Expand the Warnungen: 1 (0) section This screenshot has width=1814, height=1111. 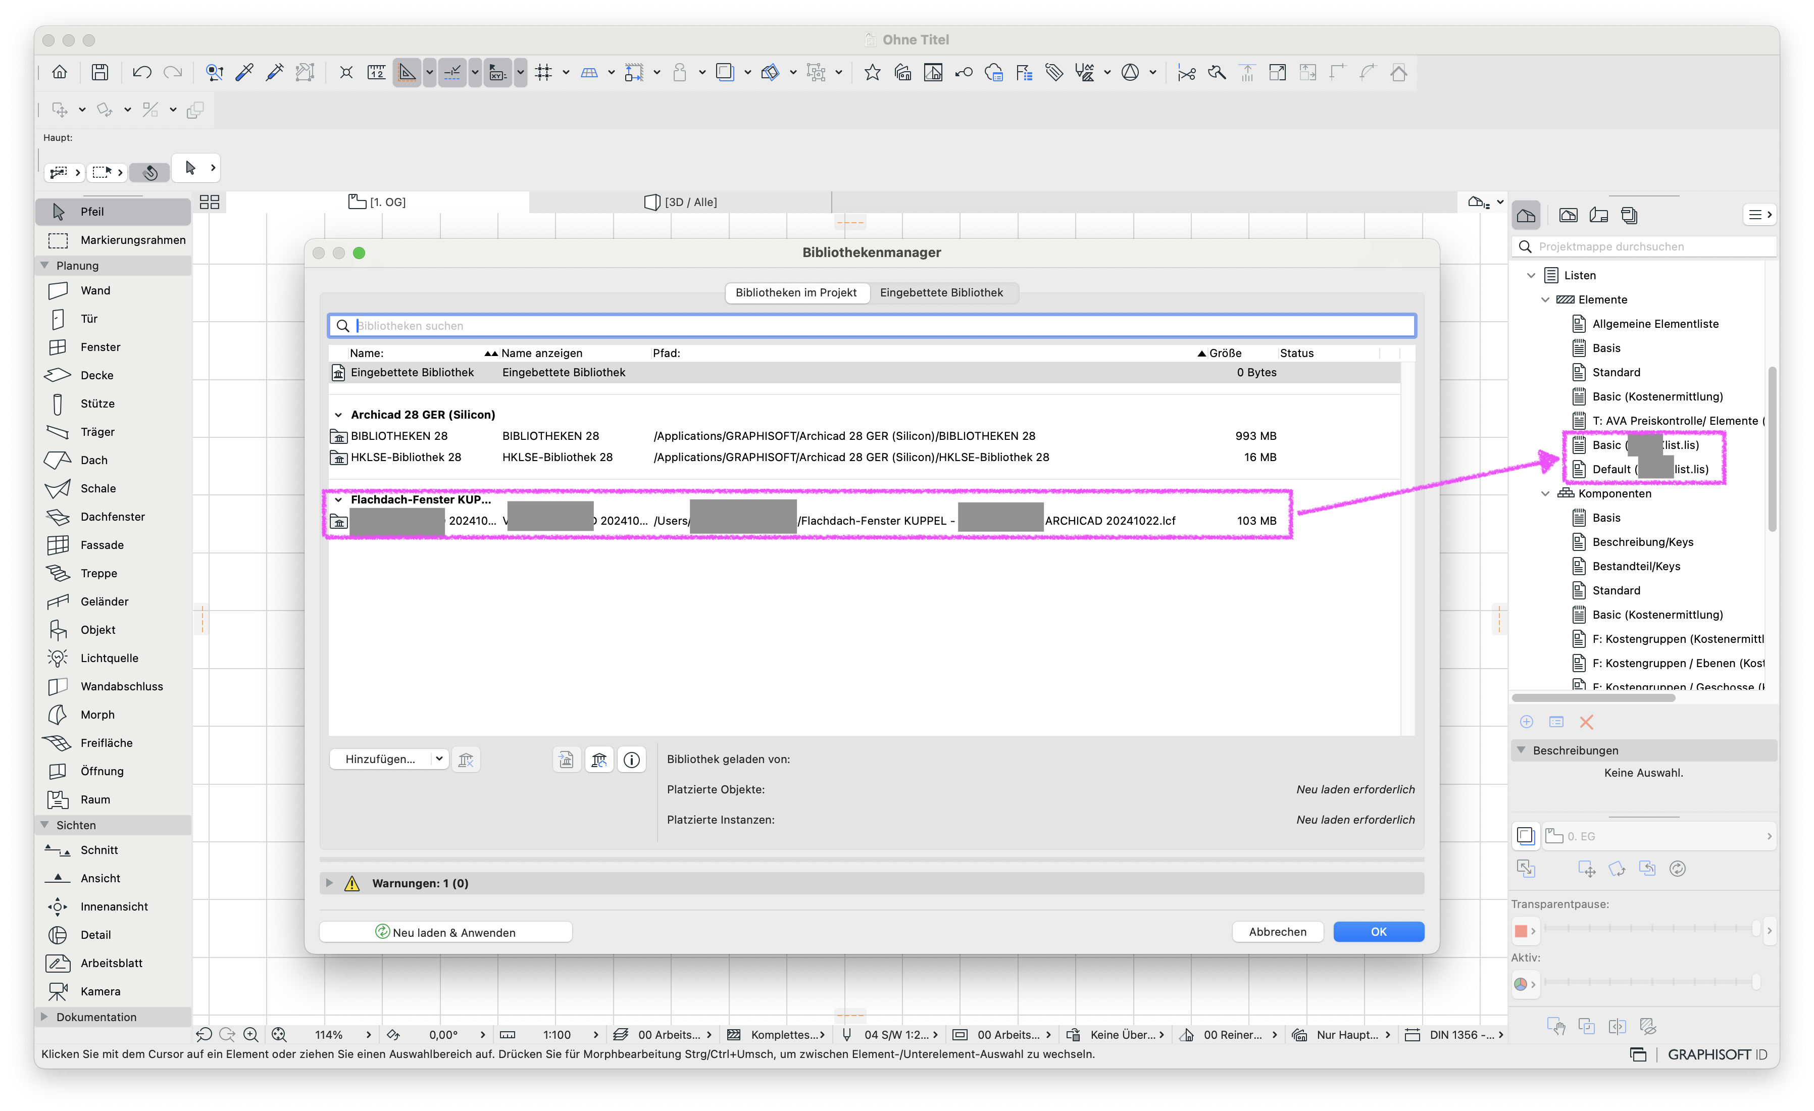point(330,884)
